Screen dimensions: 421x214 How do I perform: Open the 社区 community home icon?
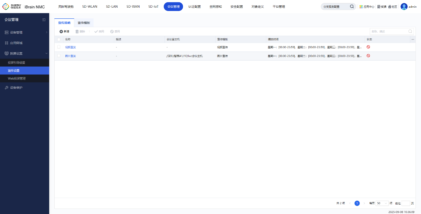[x=390, y=7]
